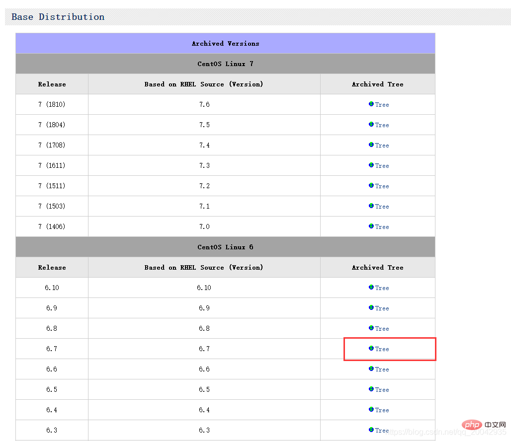Click the globe icon in the 6.3 release row
This screenshot has height=441, width=511.
click(371, 430)
